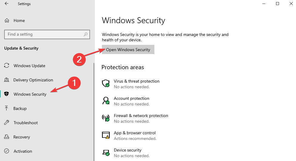
Task: Click the Firewall & network protection antenna icon
Action: pos(106,118)
